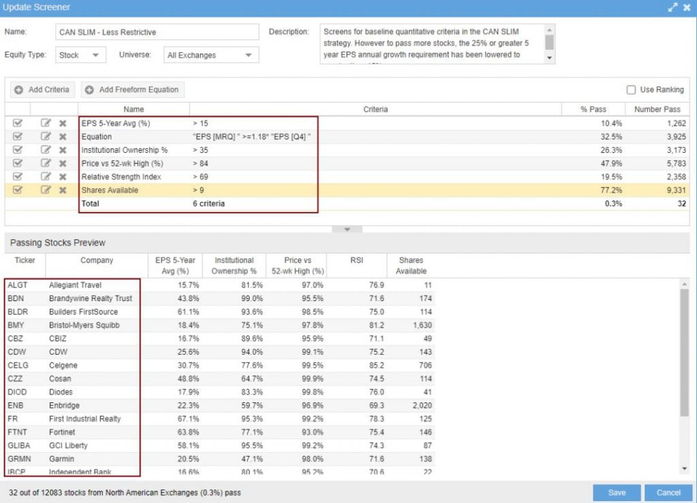Click the Passing Stocks vertical scrollbar thumb

click(x=684, y=353)
